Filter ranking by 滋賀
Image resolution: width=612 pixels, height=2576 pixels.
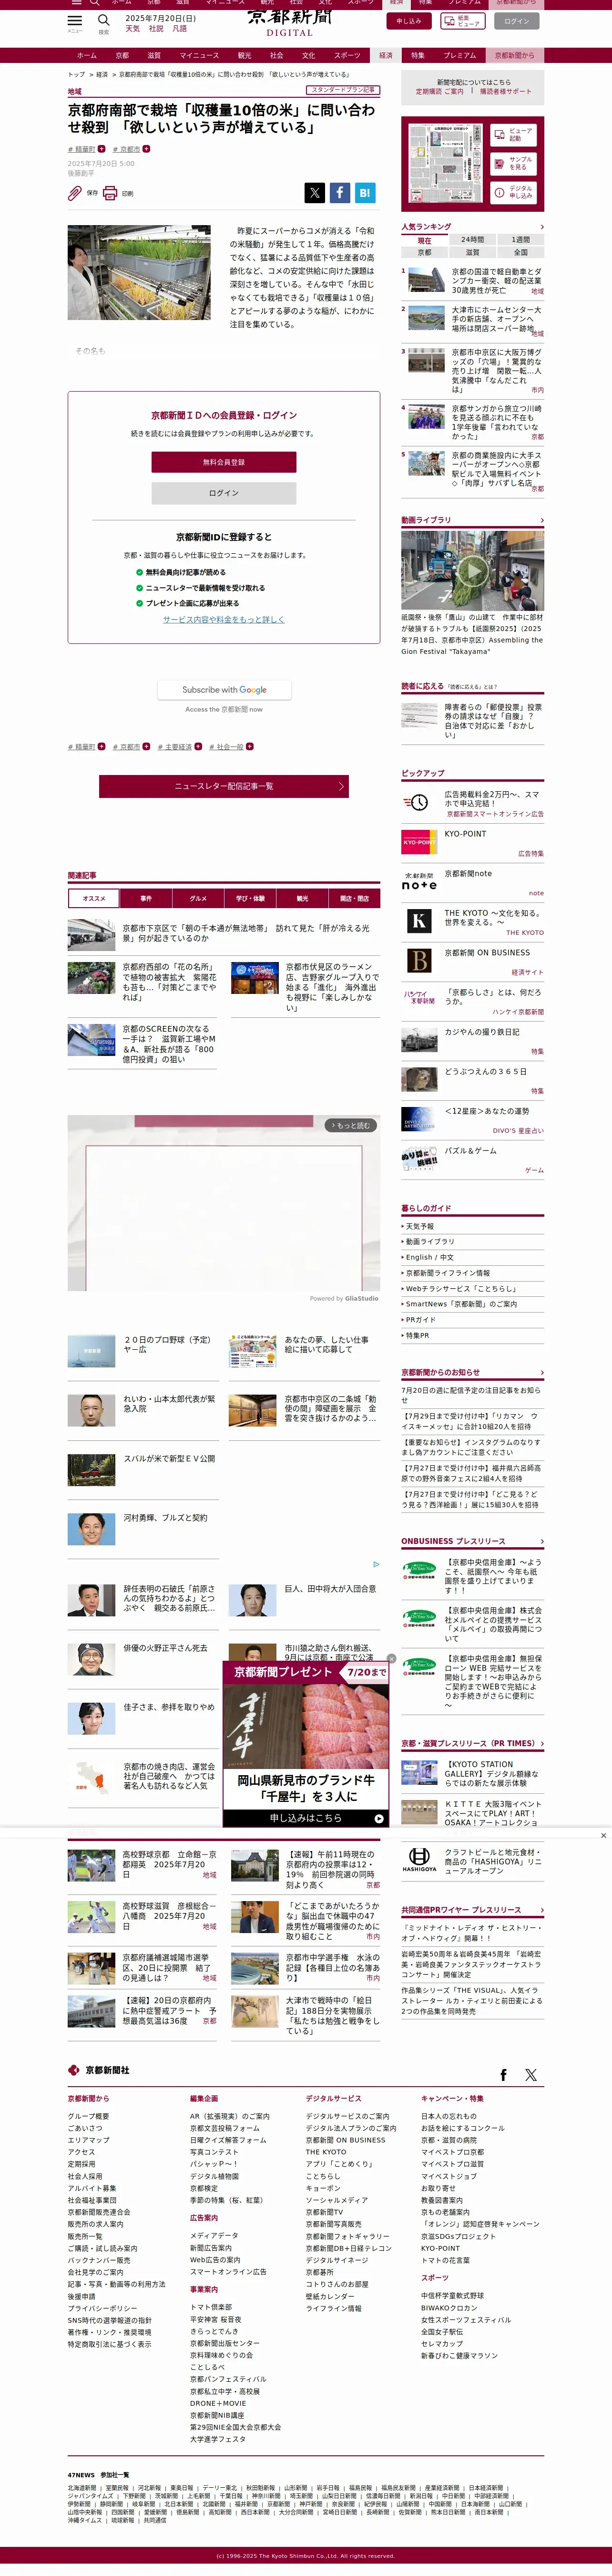click(472, 252)
